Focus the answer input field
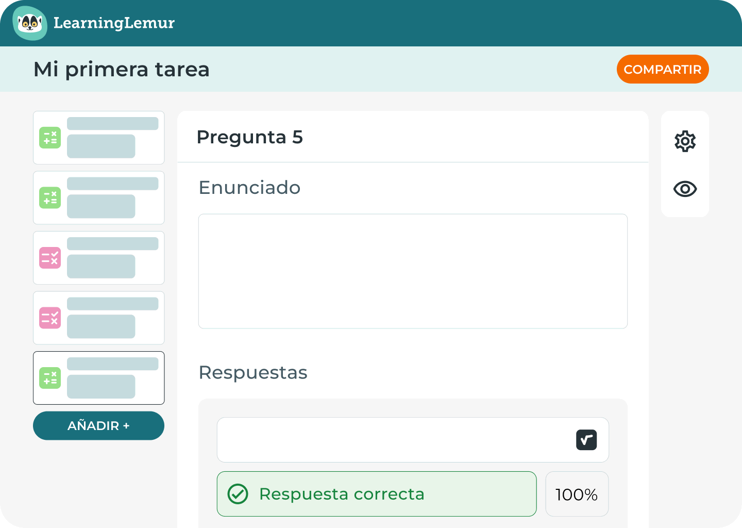The image size is (742, 528). click(392, 440)
